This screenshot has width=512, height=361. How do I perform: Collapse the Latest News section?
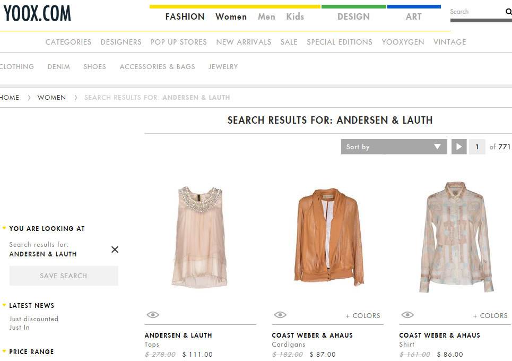pyautogui.click(x=4, y=305)
